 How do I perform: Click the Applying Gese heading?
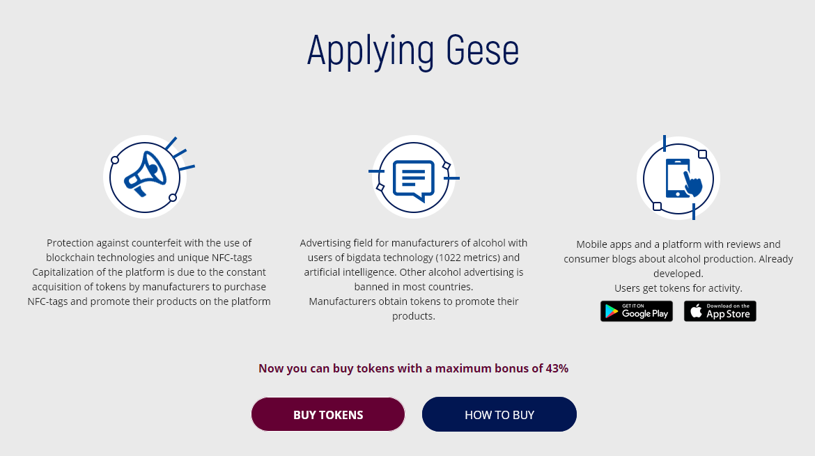413,50
